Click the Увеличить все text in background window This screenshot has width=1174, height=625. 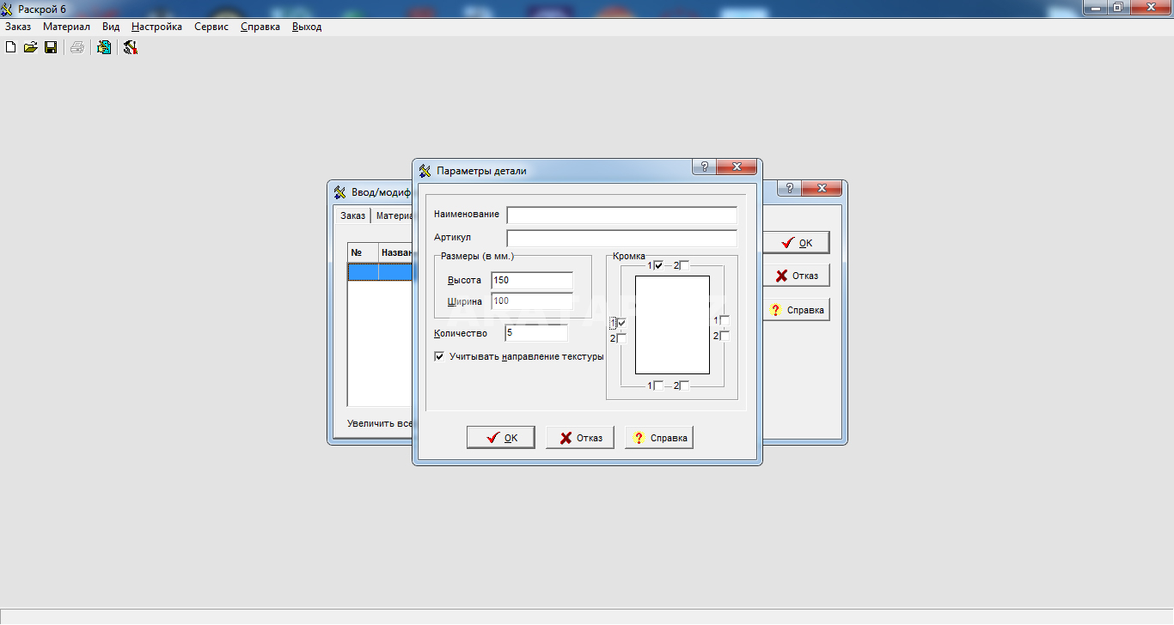[379, 423]
